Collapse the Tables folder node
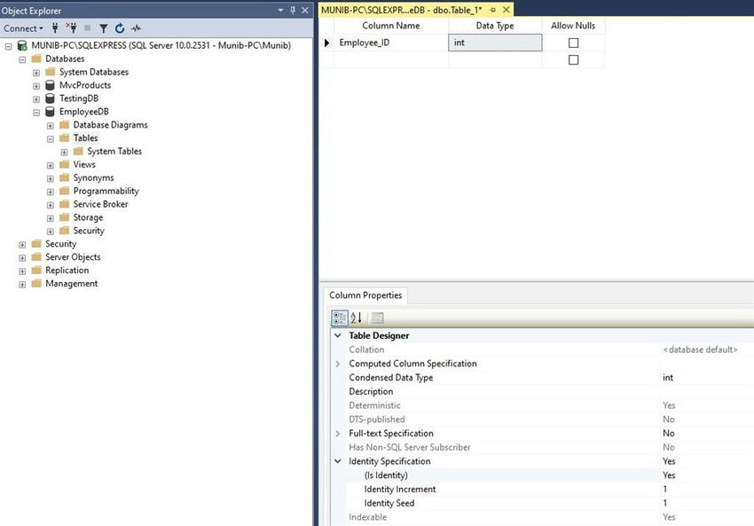 click(x=50, y=139)
